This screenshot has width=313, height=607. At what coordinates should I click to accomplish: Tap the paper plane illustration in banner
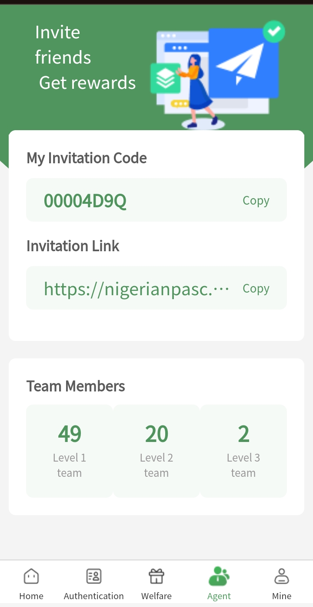coord(242,64)
